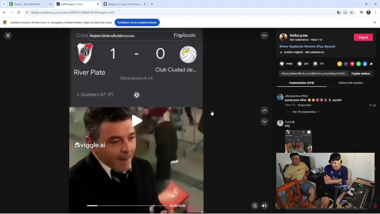The height and width of the screenshot is (214, 380).
Task: Reload the current page
Action: coord(19,12)
